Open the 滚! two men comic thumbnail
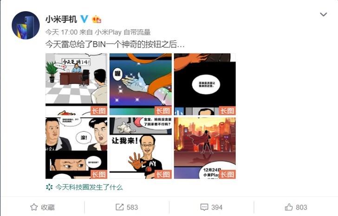Viewport: 338px width, 216px height. [x=76, y=148]
